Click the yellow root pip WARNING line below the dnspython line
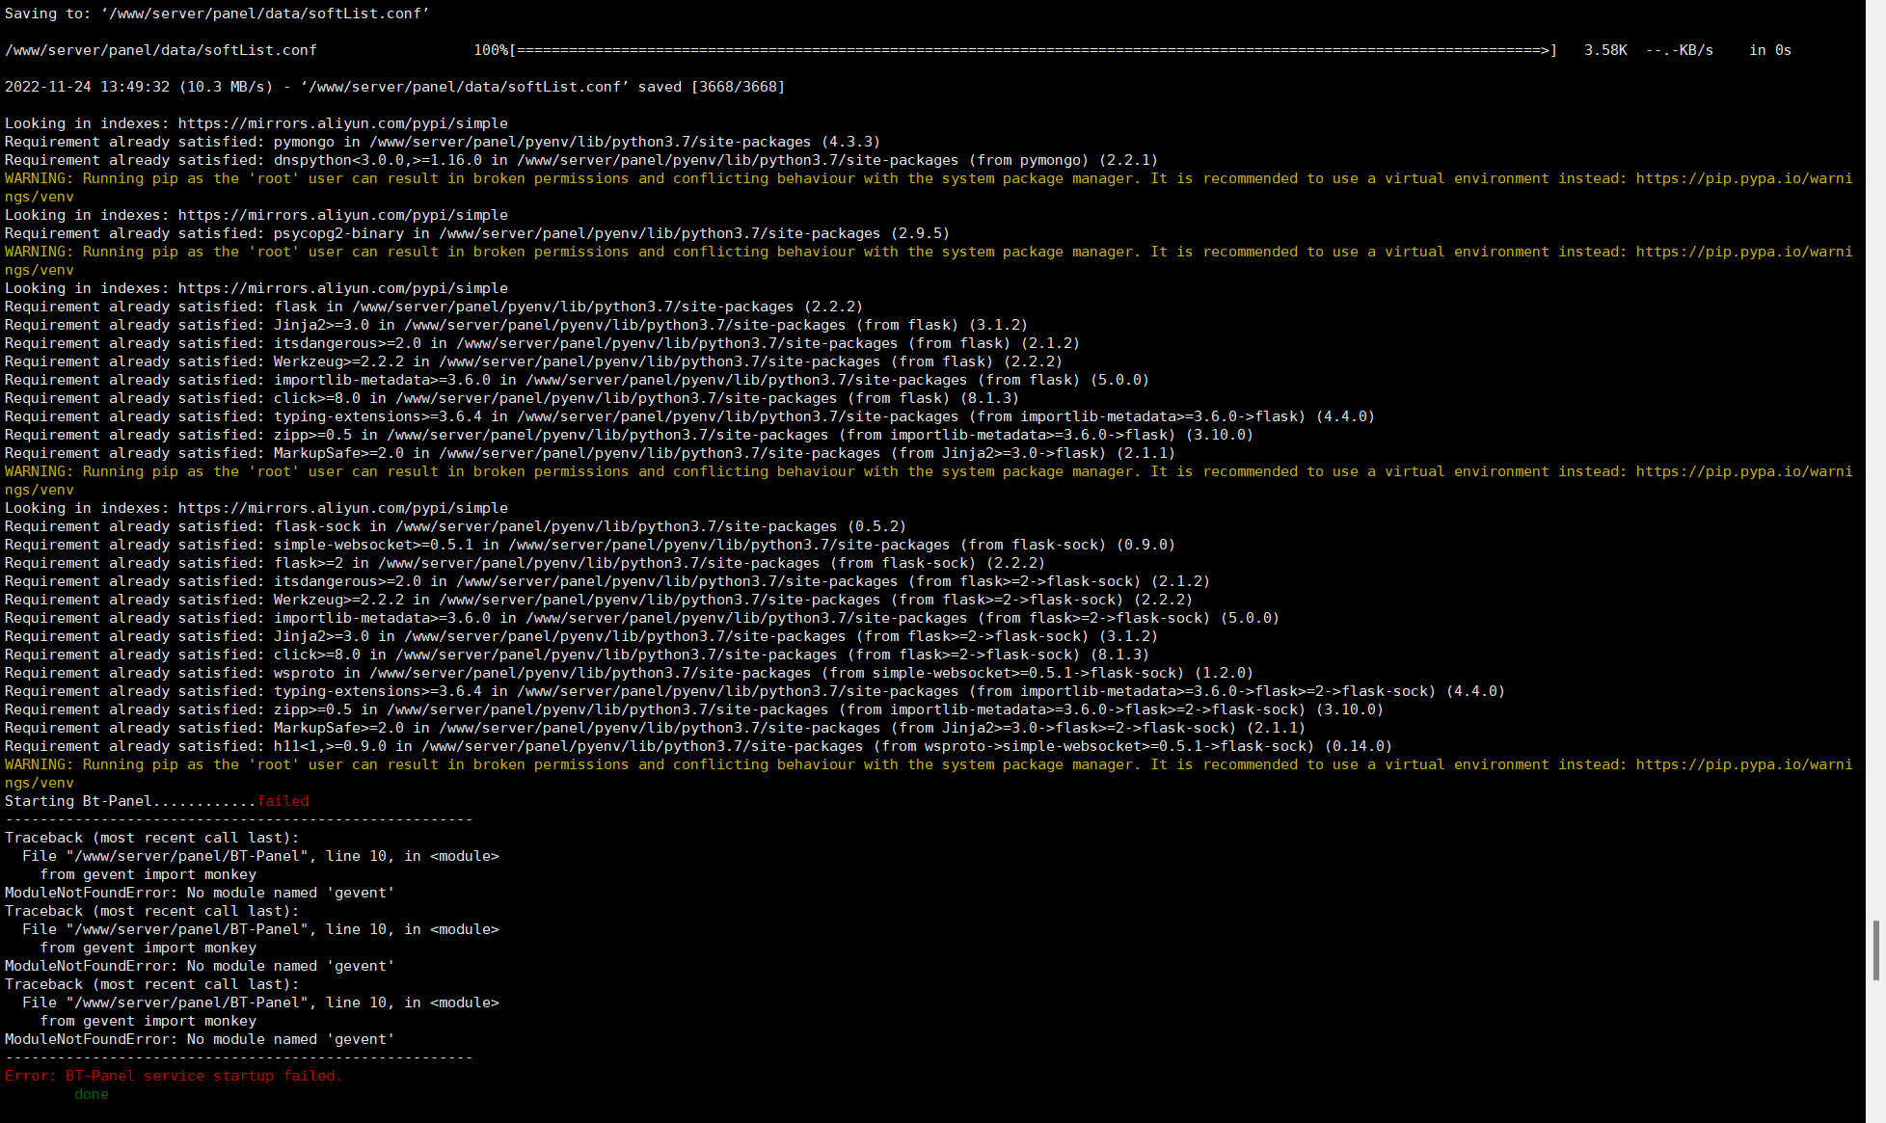The height and width of the screenshot is (1123, 1886). (x=929, y=187)
